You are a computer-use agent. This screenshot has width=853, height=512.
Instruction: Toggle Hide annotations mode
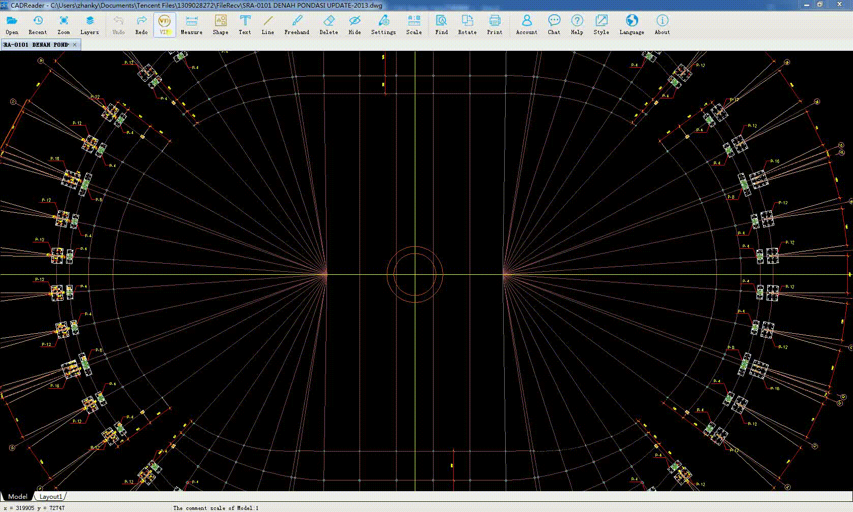pyautogui.click(x=354, y=24)
